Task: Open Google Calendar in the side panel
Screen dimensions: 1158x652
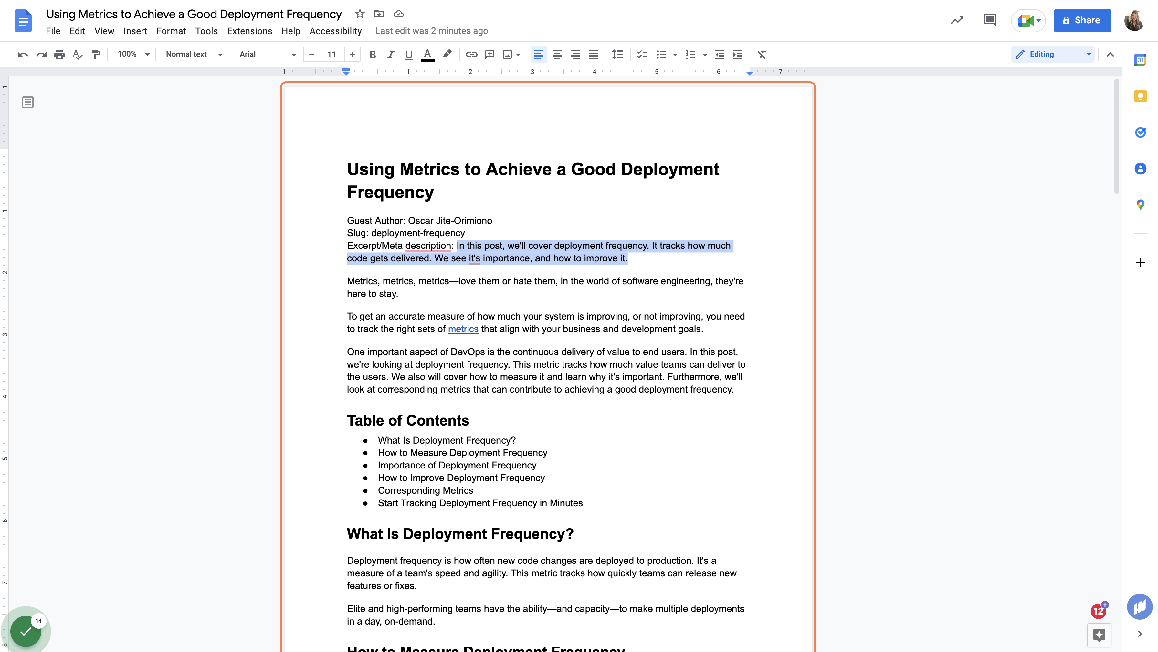Action: (1140, 60)
